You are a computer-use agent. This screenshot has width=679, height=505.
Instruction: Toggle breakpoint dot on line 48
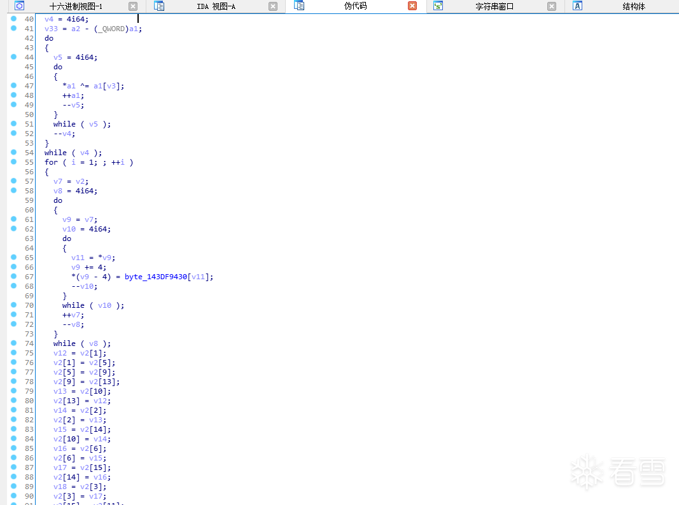click(14, 95)
